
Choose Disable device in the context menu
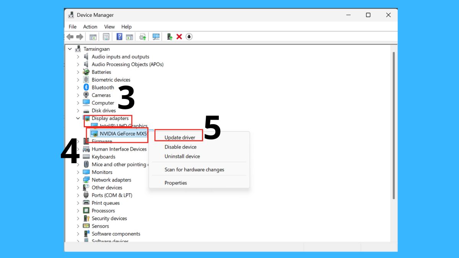pos(181,147)
